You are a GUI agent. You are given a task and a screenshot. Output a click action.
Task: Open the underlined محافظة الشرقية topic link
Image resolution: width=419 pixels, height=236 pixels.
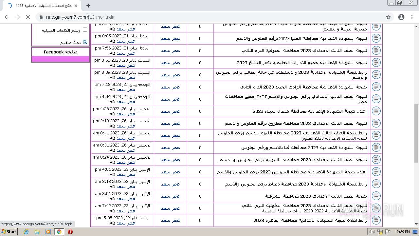pos(316,196)
